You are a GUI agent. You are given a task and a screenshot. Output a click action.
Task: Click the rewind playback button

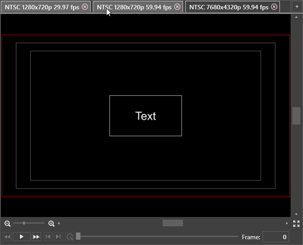click(x=7, y=237)
